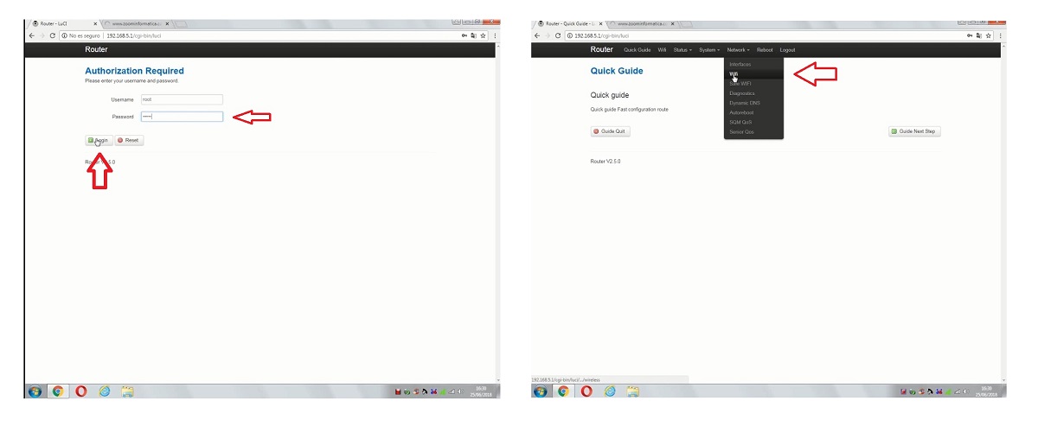
Task: Select SQM QoS in the Network menu
Action: pyautogui.click(x=753, y=122)
